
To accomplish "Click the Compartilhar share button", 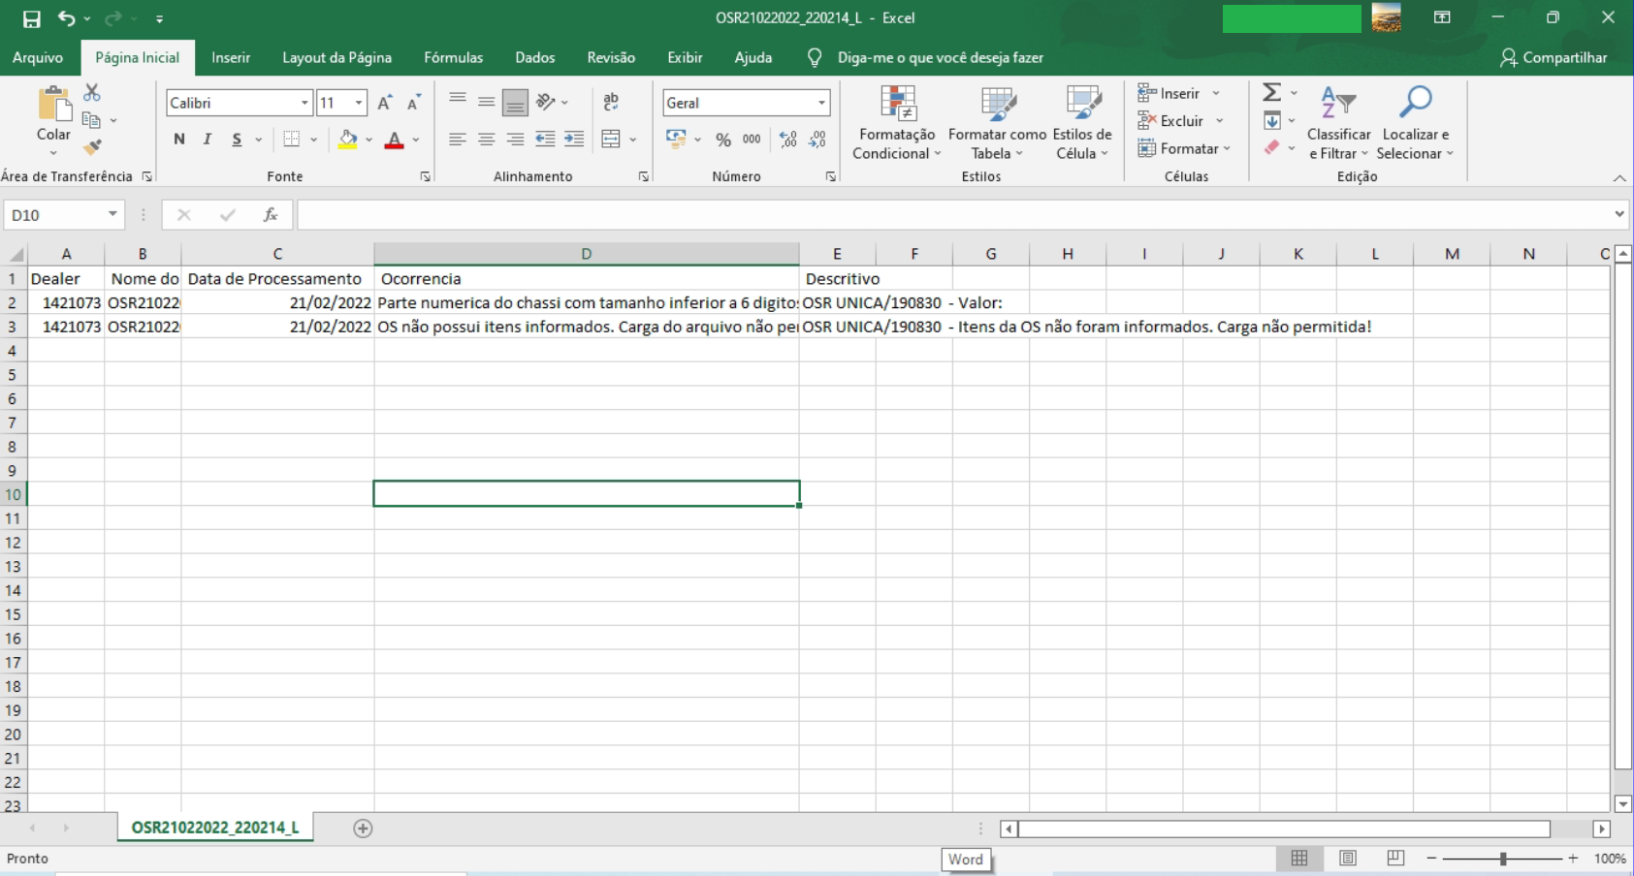I will [x=1554, y=58].
